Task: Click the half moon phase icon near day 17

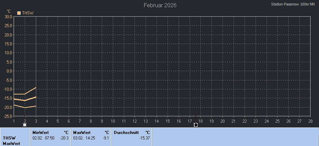Action: pos(196,125)
